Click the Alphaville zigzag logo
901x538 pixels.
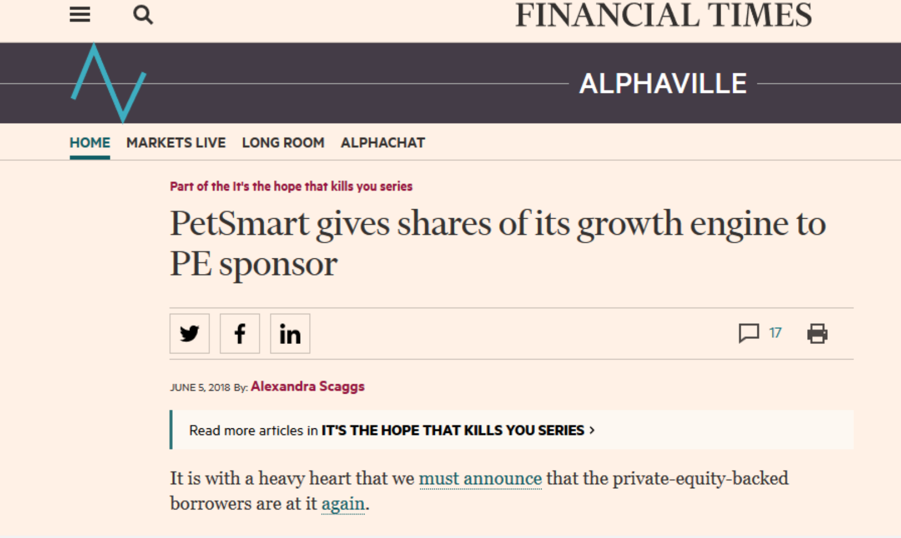(109, 83)
